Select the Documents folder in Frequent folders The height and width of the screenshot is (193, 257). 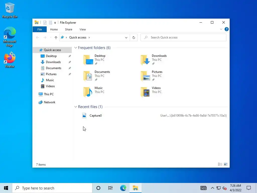[97, 76]
